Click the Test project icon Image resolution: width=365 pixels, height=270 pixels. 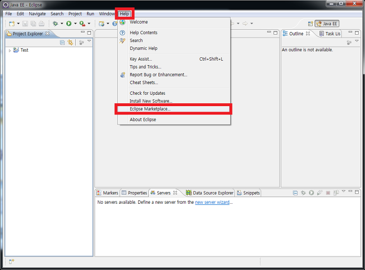[x=16, y=50]
